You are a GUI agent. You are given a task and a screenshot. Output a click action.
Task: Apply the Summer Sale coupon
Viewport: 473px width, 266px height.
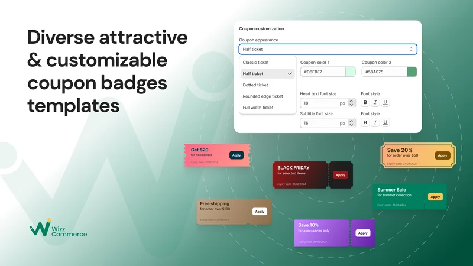(x=435, y=197)
